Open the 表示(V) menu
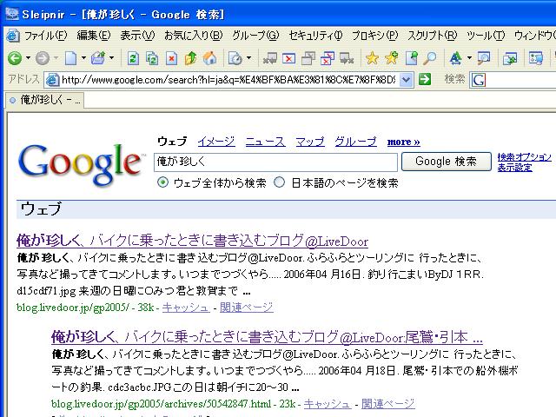Viewport: 556px width, 417px height. (137, 36)
